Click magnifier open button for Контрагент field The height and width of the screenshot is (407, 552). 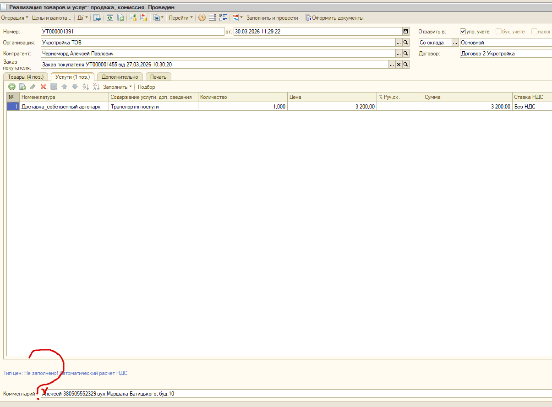click(x=405, y=54)
